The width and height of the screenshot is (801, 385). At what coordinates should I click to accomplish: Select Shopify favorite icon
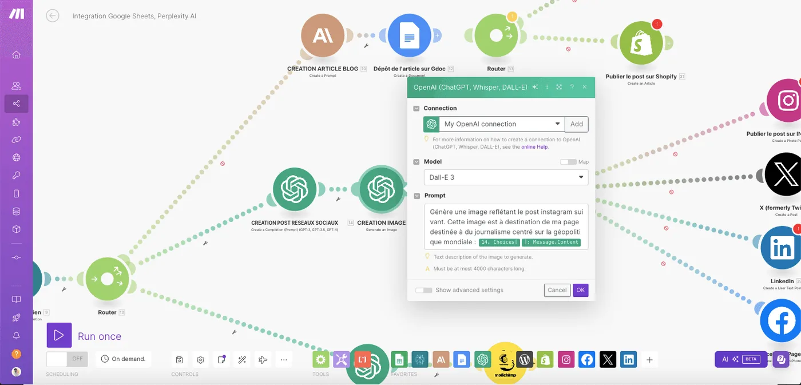(x=545, y=359)
